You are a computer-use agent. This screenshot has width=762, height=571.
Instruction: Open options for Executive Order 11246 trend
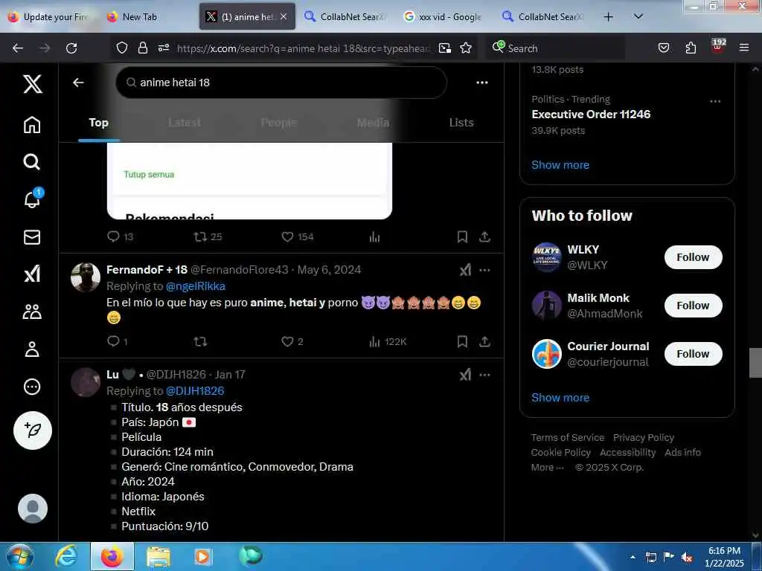click(715, 101)
